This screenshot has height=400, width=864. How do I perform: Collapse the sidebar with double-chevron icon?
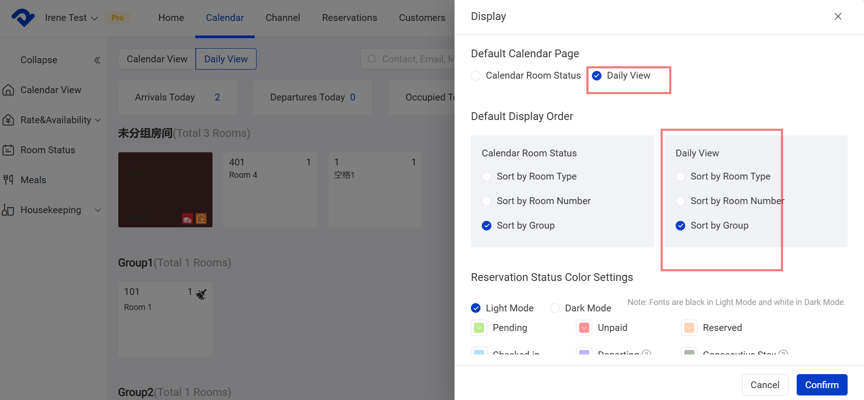pyautogui.click(x=97, y=60)
